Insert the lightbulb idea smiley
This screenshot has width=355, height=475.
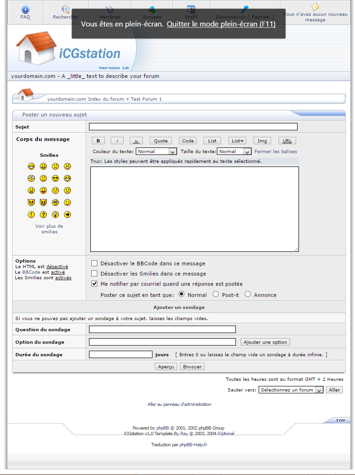coord(55,215)
